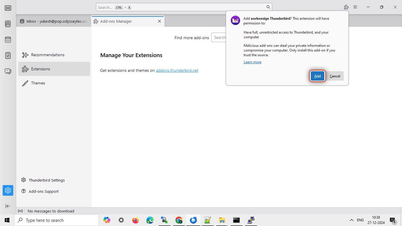Open the Chat space icon

pyautogui.click(x=8, y=71)
